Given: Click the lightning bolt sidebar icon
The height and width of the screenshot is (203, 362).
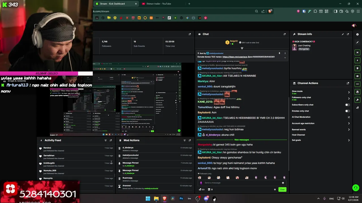Looking at the screenshot, I should coord(357,60).
